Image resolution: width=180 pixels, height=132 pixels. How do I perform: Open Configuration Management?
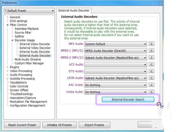(28, 105)
